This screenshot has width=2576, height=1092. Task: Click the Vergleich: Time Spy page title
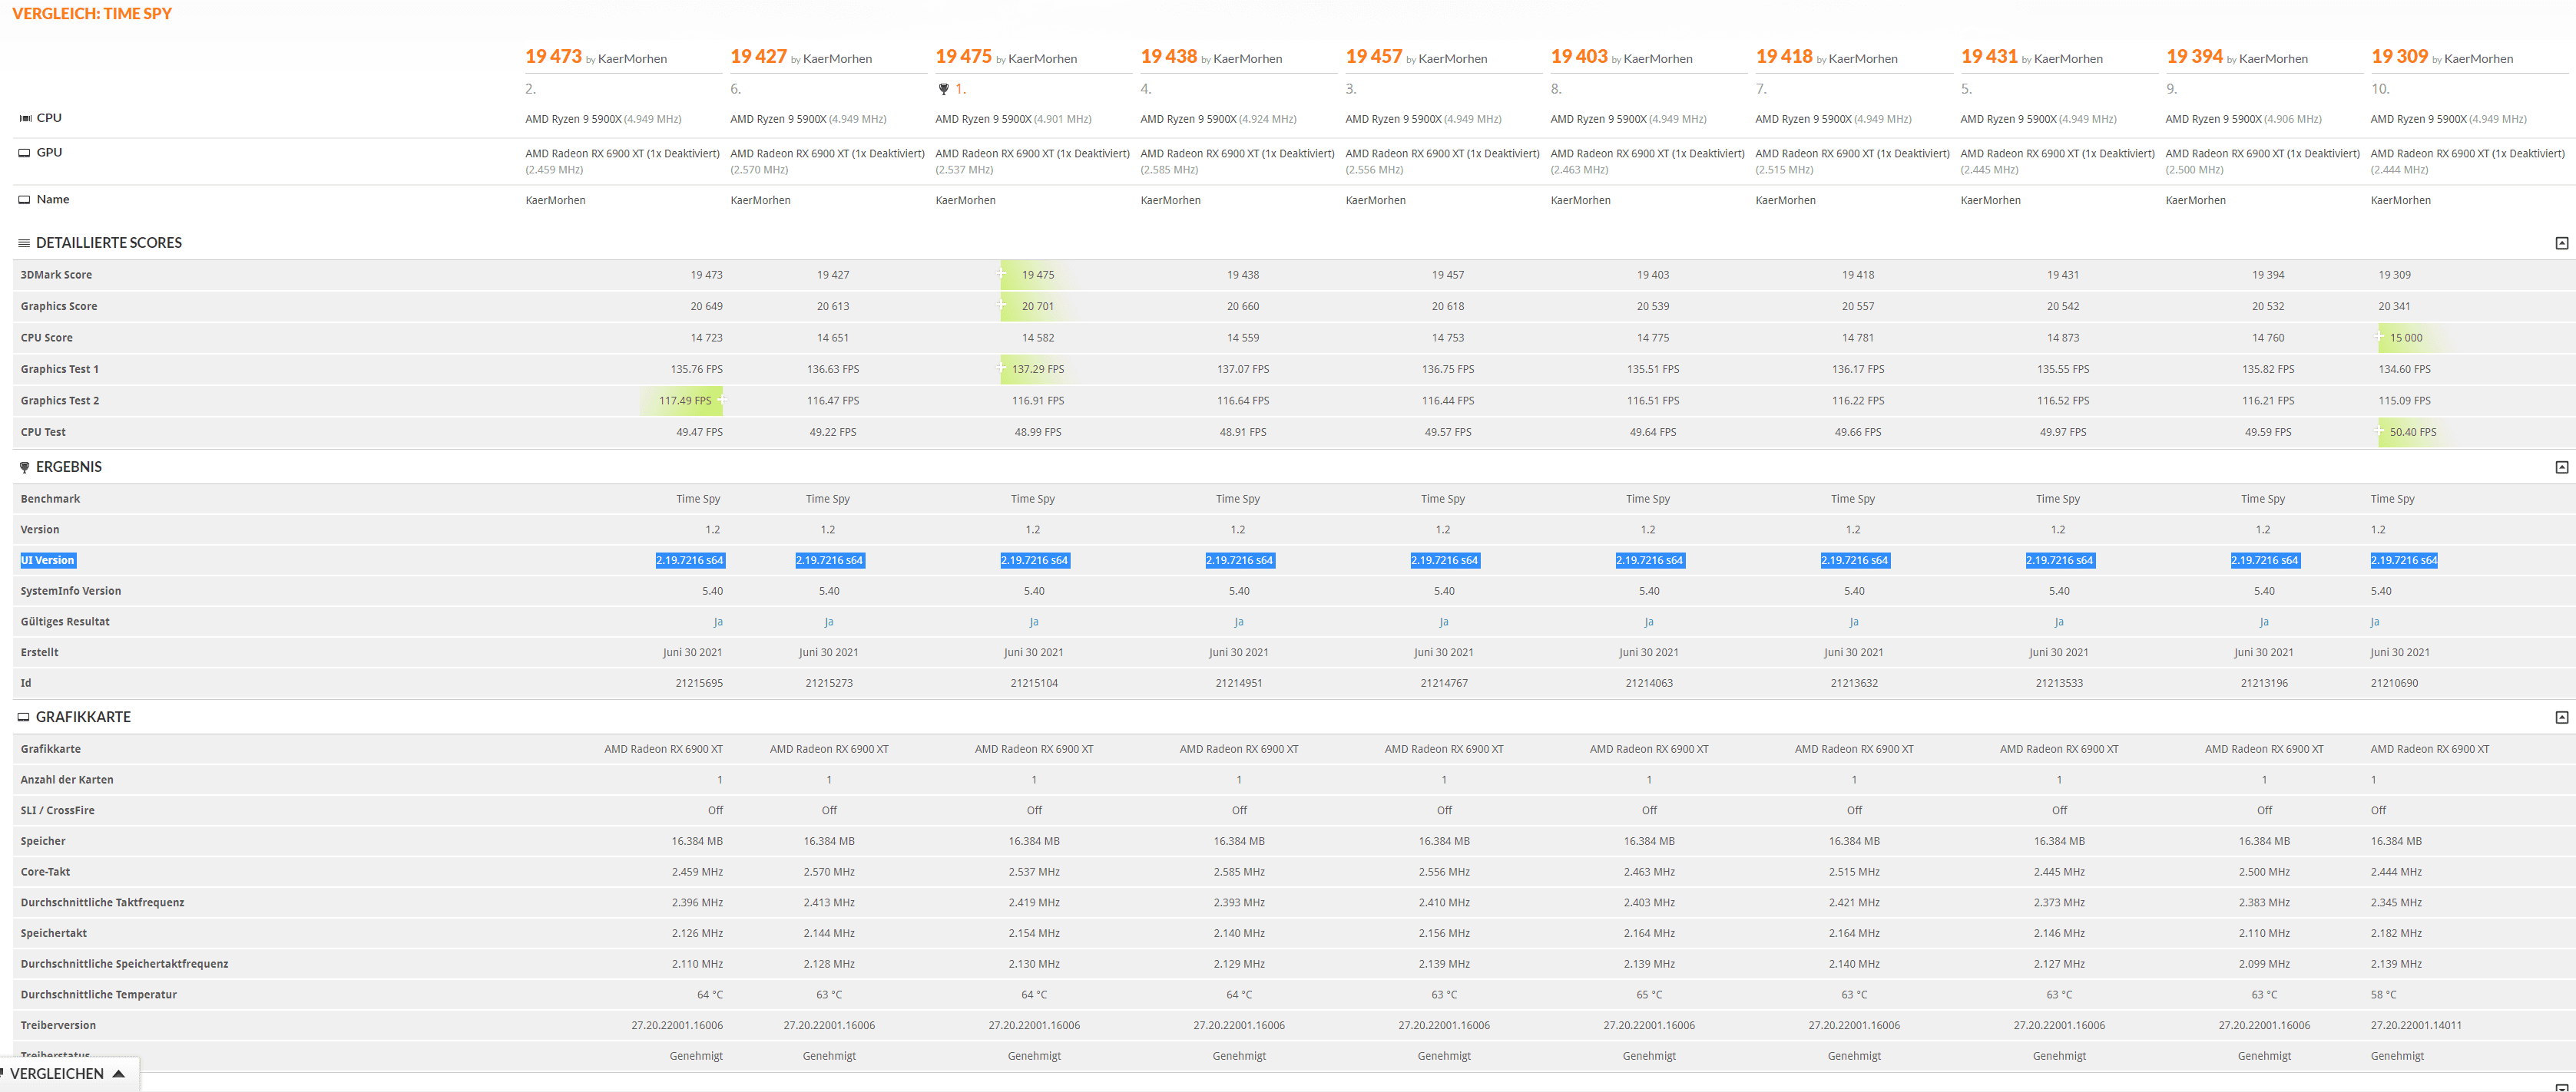coord(92,14)
